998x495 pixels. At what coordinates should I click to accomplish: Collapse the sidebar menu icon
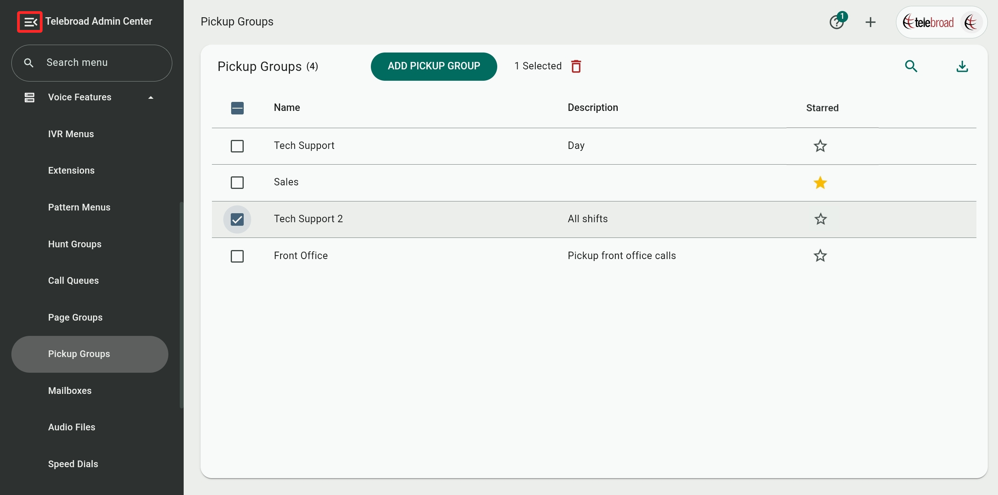pos(30,22)
